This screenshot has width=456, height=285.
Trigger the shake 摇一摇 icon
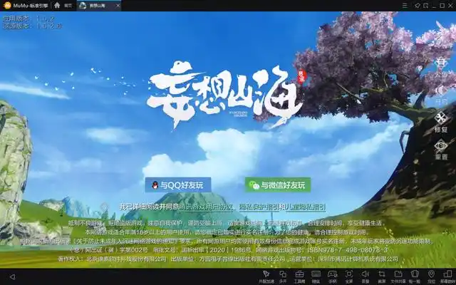415,276
